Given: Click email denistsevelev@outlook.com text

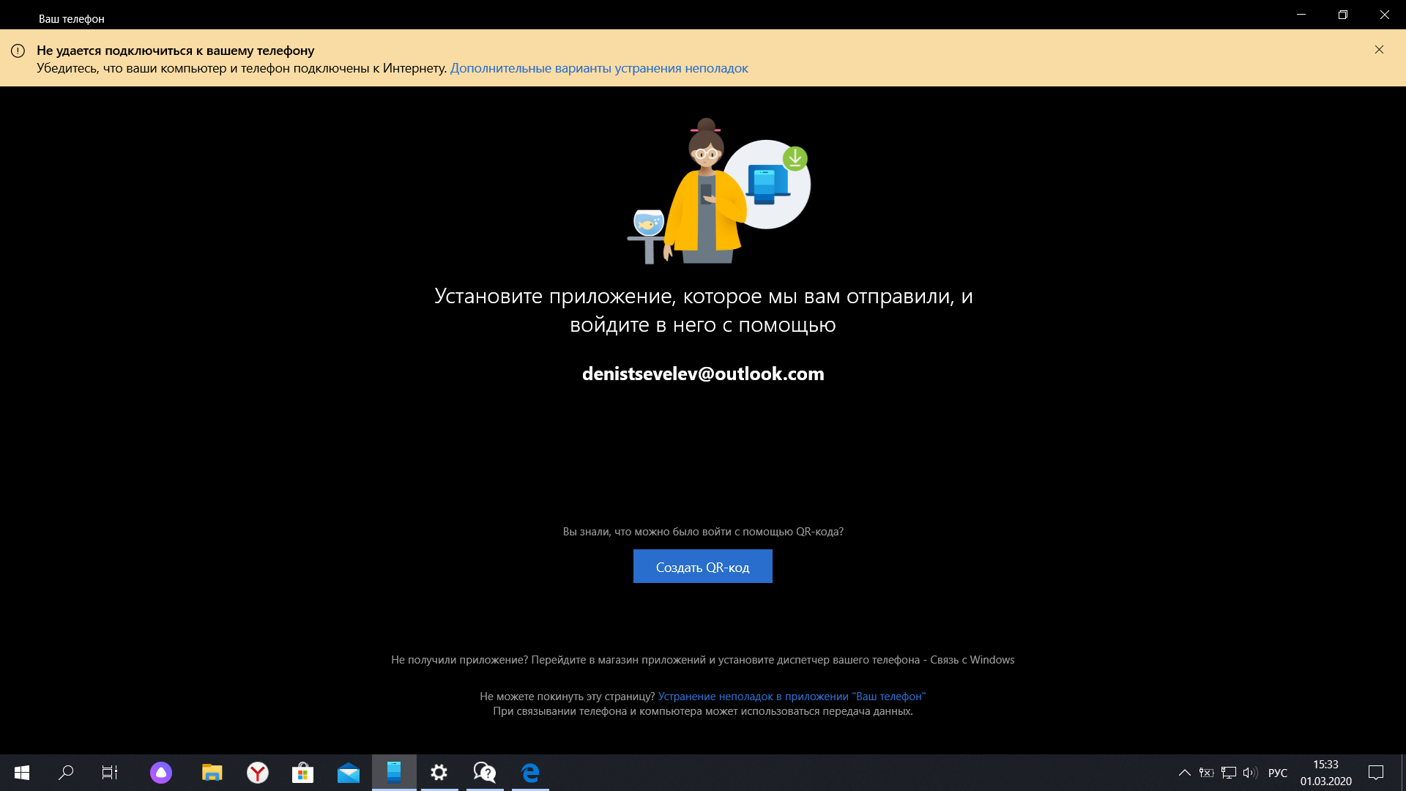Looking at the screenshot, I should point(703,374).
